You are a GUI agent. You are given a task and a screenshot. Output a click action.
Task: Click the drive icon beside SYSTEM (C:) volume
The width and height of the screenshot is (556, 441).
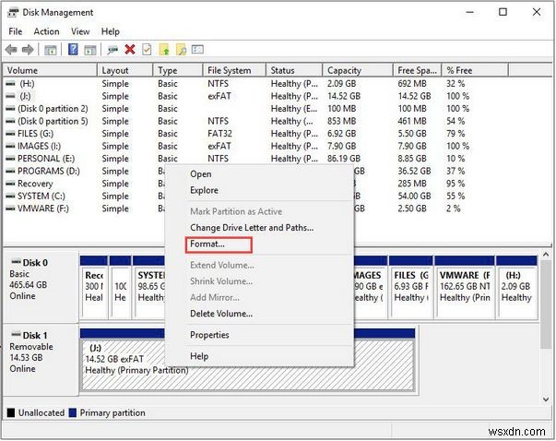[11, 197]
